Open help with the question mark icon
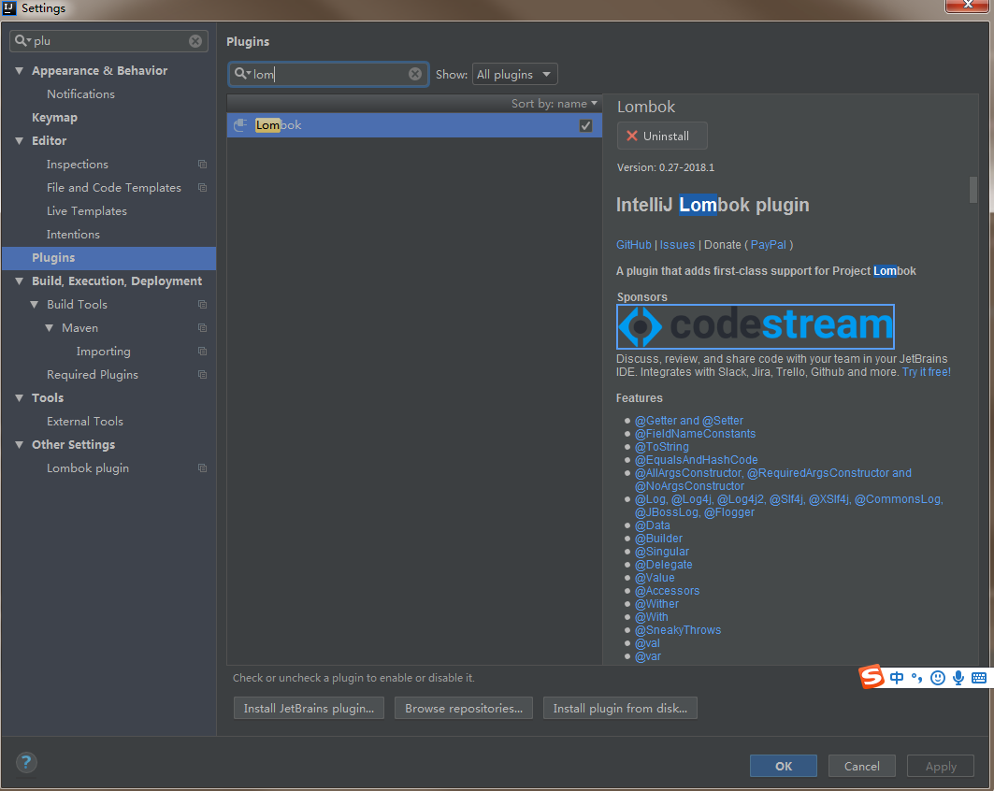The width and height of the screenshot is (994, 791). click(26, 762)
